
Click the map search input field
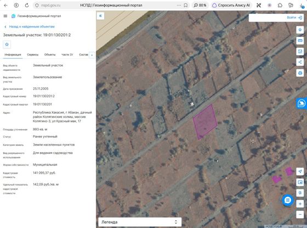coord(268,18)
